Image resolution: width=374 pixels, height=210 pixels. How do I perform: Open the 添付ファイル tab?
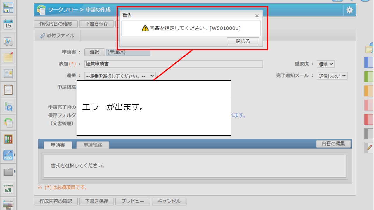(x=57, y=36)
